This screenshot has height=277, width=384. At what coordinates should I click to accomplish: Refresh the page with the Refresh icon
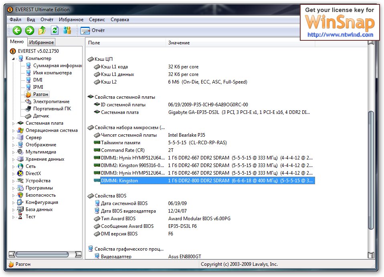click(x=55, y=30)
